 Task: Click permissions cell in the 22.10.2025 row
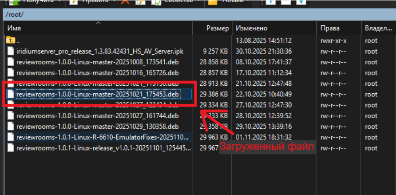[333, 95]
